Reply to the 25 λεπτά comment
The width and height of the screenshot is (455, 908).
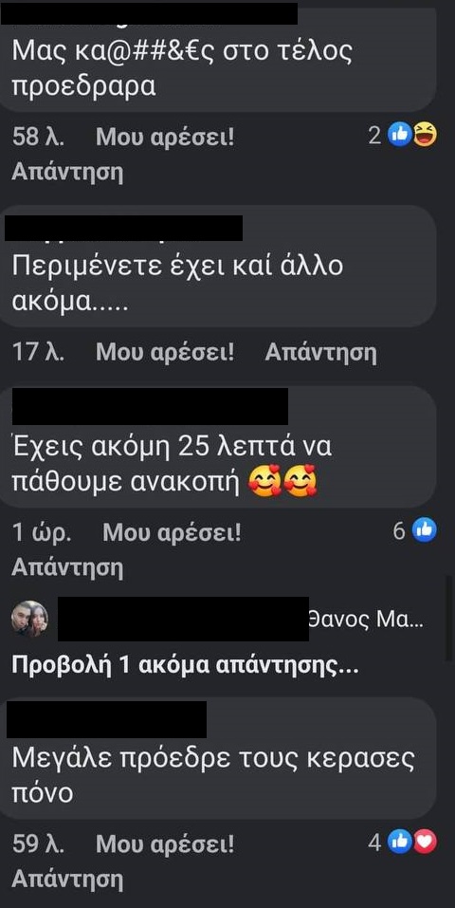(67, 568)
